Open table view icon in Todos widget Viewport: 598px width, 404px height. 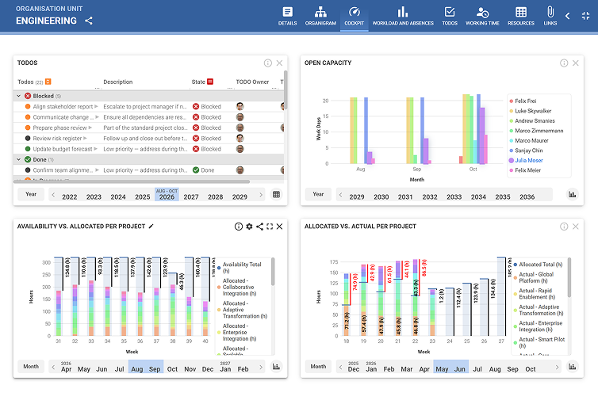pos(276,195)
